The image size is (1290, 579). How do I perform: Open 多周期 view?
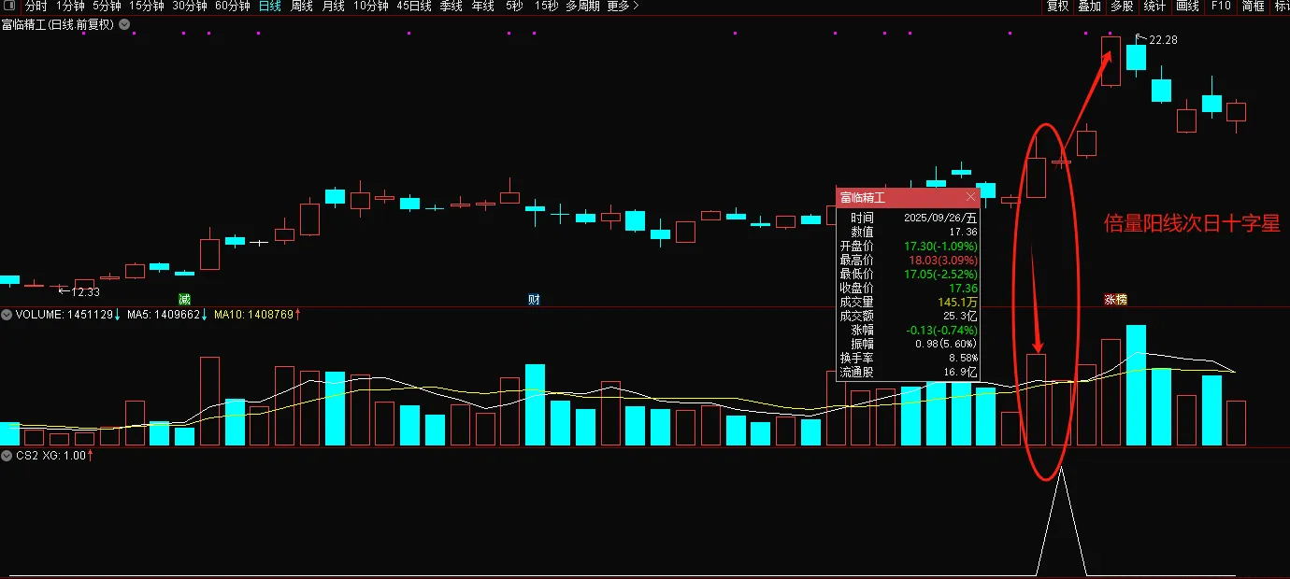pos(583,6)
